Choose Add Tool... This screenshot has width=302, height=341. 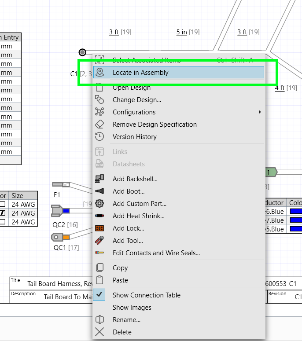tap(179, 241)
